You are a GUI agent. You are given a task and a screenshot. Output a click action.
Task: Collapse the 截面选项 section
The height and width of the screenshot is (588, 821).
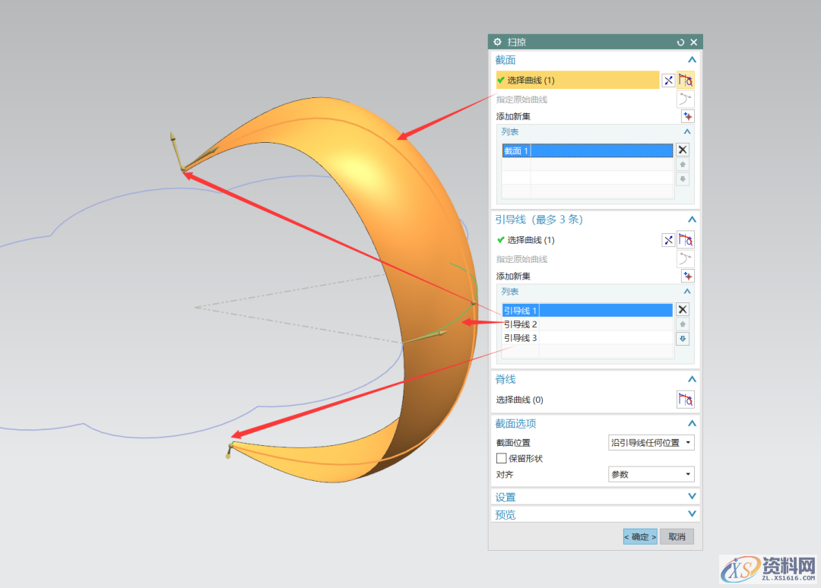pyautogui.click(x=692, y=423)
